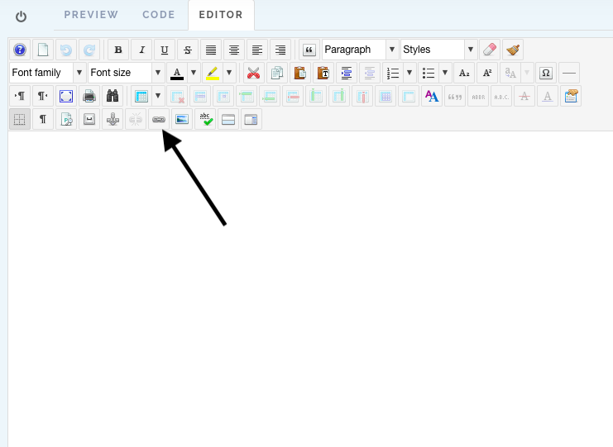Click the insert link chain icon

pyautogui.click(x=159, y=120)
